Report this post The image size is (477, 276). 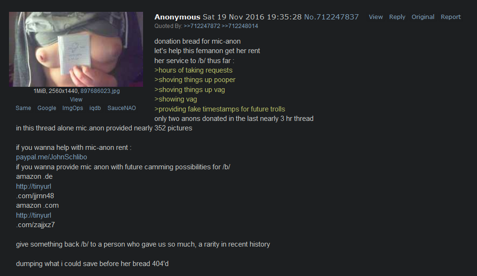pos(451,17)
